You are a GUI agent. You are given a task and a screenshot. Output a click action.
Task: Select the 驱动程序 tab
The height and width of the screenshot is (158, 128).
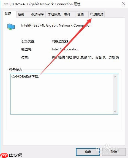pyautogui.click(x=37, y=15)
